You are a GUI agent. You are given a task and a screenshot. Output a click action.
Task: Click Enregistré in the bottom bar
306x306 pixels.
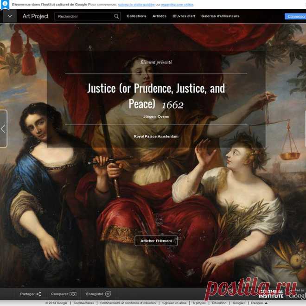tap(95, 294)
